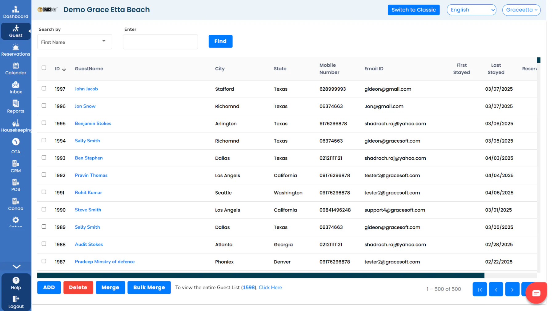Open the red chat widget bubble

tap(536, 293)
